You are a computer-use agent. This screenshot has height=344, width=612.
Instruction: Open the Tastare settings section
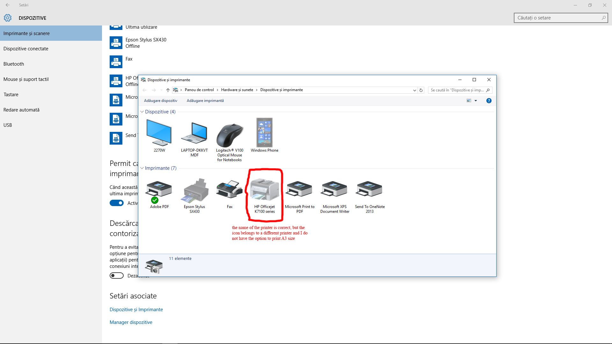tap(51, 94)
